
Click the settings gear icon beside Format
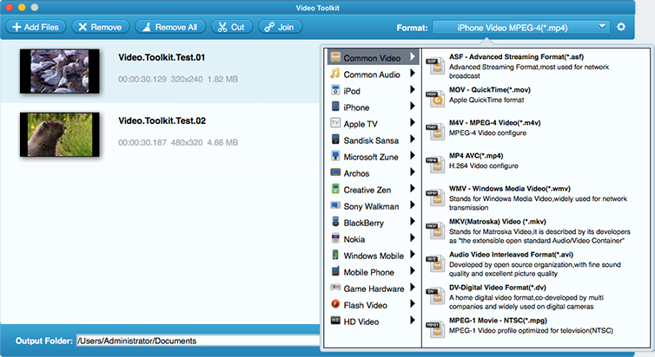click(621, 27)
